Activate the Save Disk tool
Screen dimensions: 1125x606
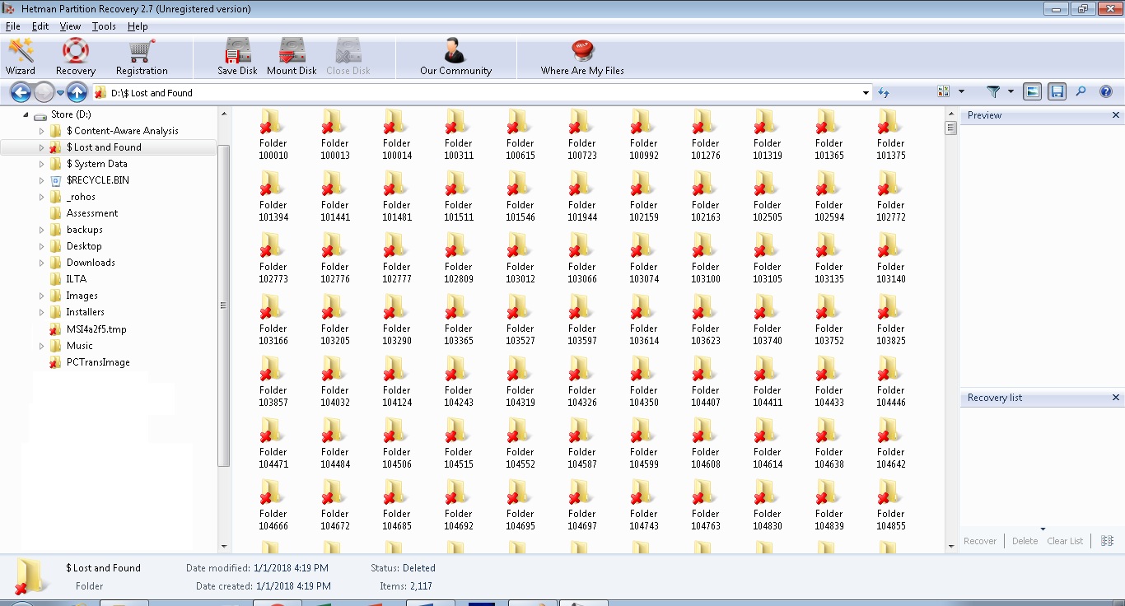[x=236, y=56]
